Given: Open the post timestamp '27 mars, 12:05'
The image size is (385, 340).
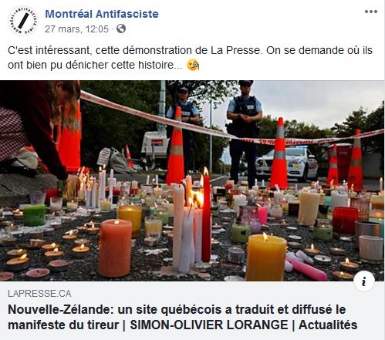Looking at the screenshot, I should tap(76, 29).
